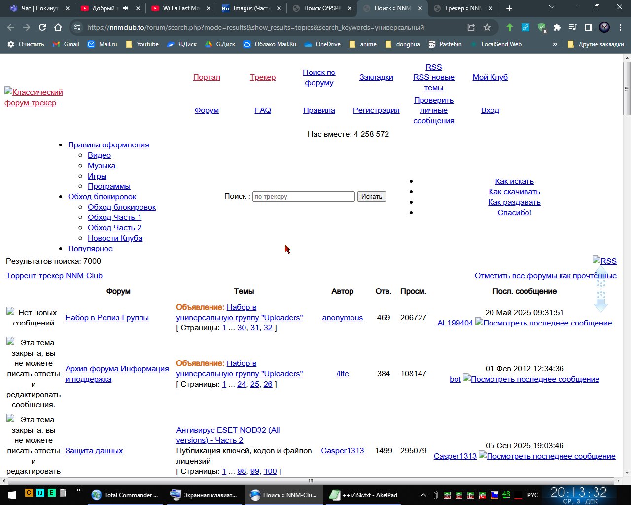631x505 pixels.
Task: Click the horizontal scrollbar at page bottom
Action: 311,481
